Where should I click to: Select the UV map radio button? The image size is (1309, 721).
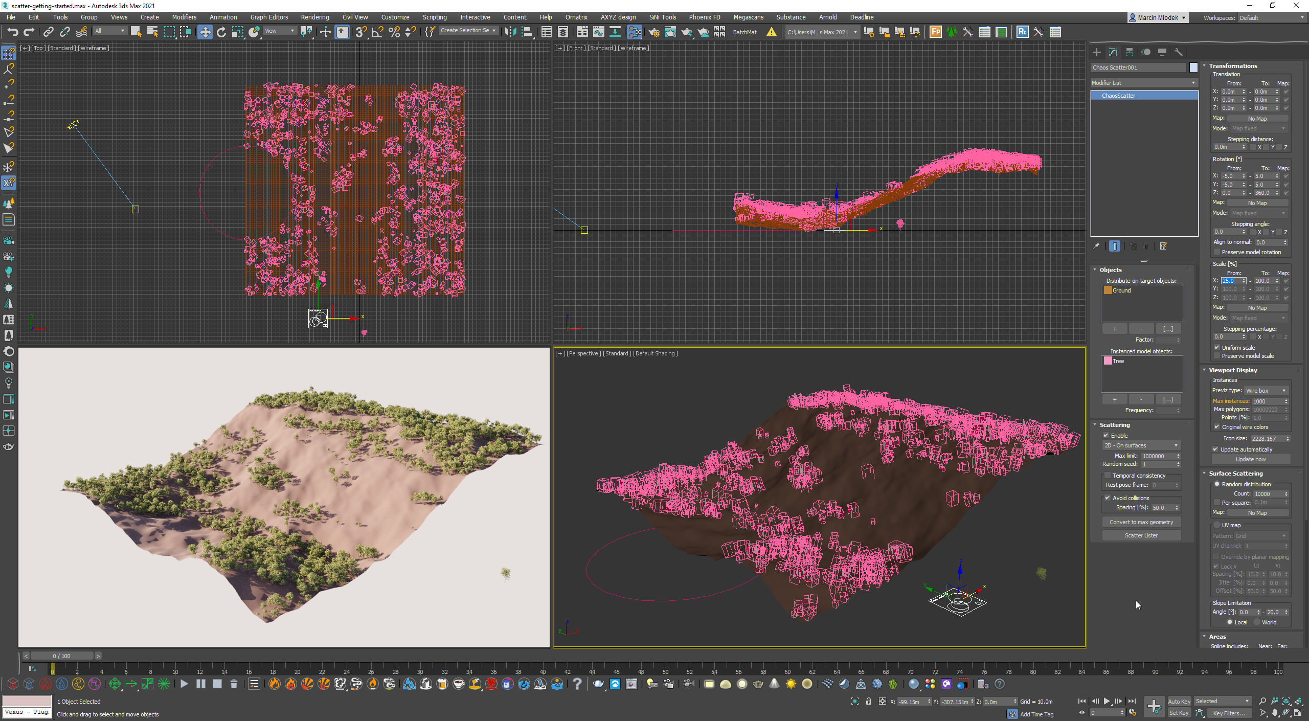click(x=1217, y=525)
